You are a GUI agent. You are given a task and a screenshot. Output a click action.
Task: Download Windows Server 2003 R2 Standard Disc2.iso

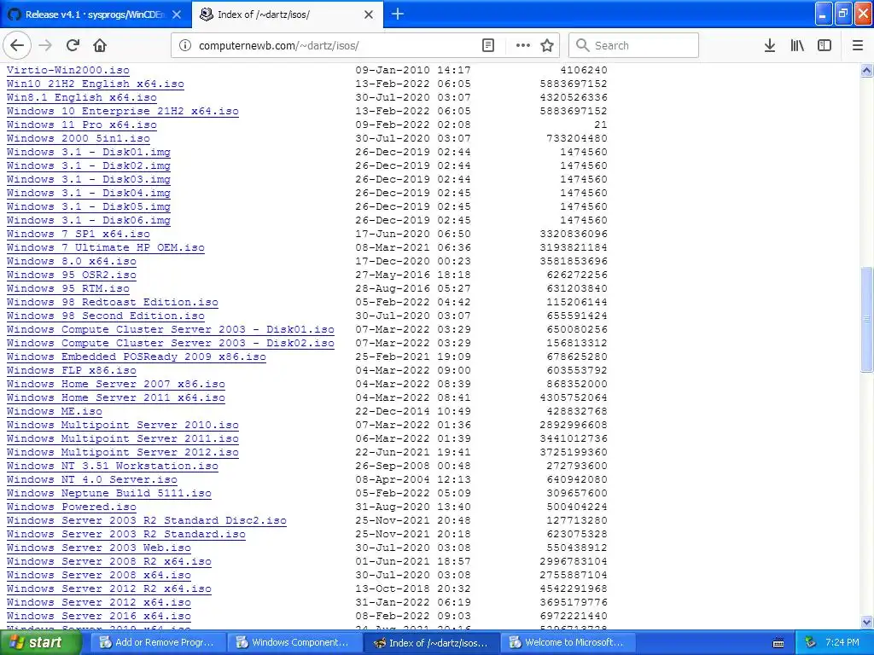[147, 520]
